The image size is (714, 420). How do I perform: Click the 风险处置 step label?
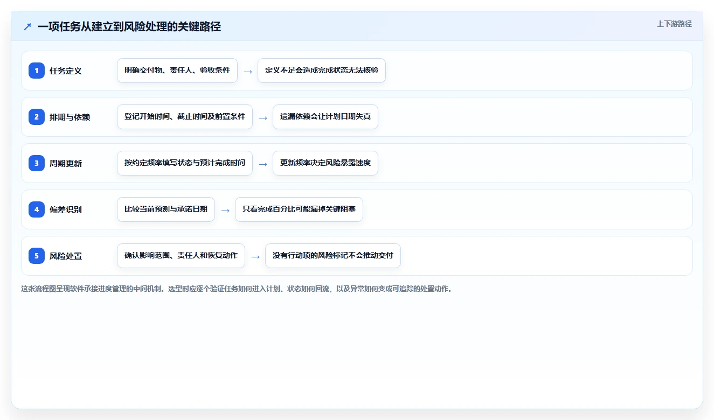[66, 256]
